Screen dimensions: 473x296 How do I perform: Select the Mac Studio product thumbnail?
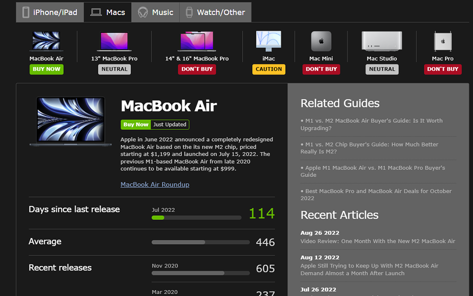click(382, 41)
